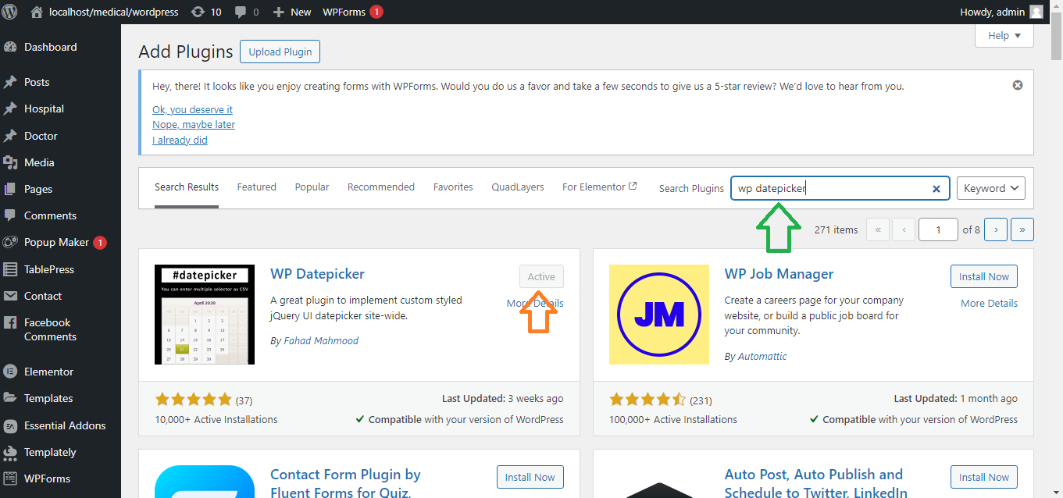
Task: Dismiss the WPForms review notice
Action: click(1017, 85)
